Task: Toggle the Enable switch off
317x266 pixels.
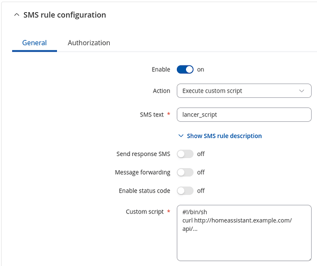Action: 185,70
